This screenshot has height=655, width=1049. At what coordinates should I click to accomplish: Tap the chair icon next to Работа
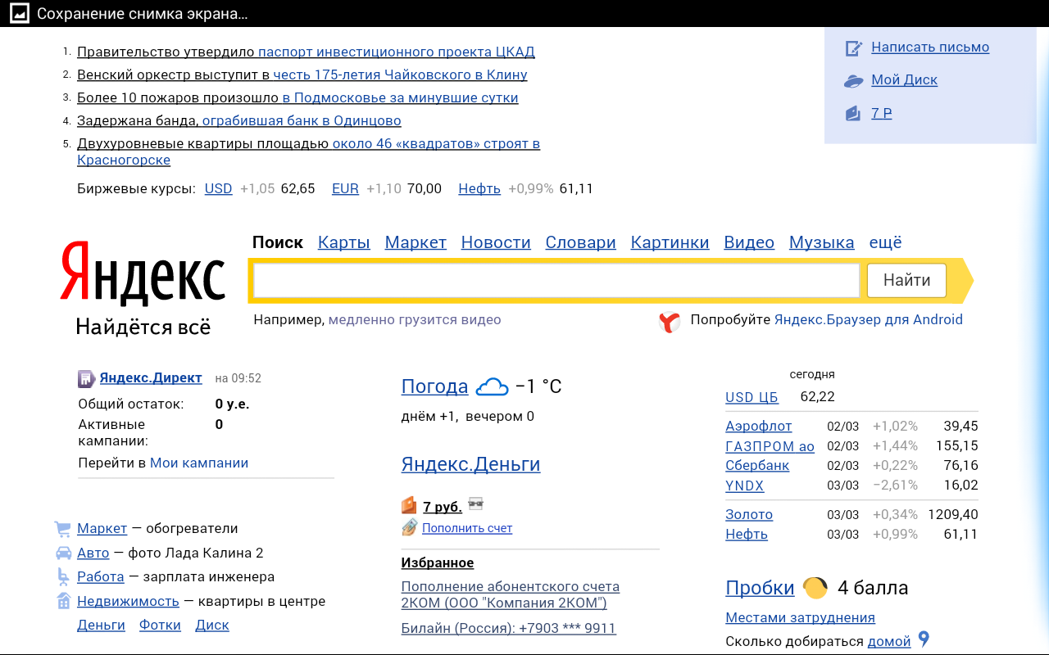tap(63, 577)
